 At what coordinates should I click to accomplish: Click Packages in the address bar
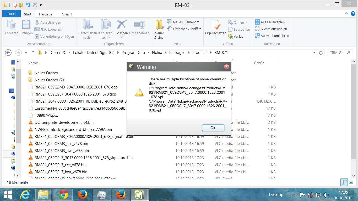coord(177,53)
